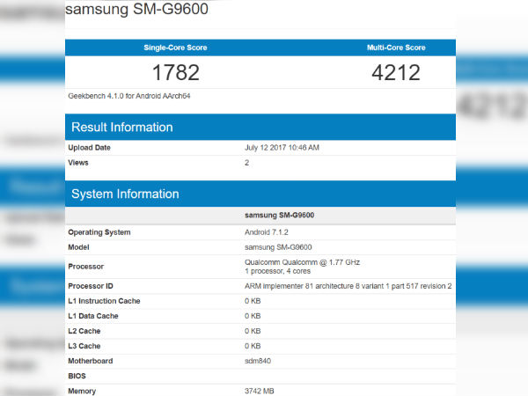Click the Views count value 2

point(246,163)
